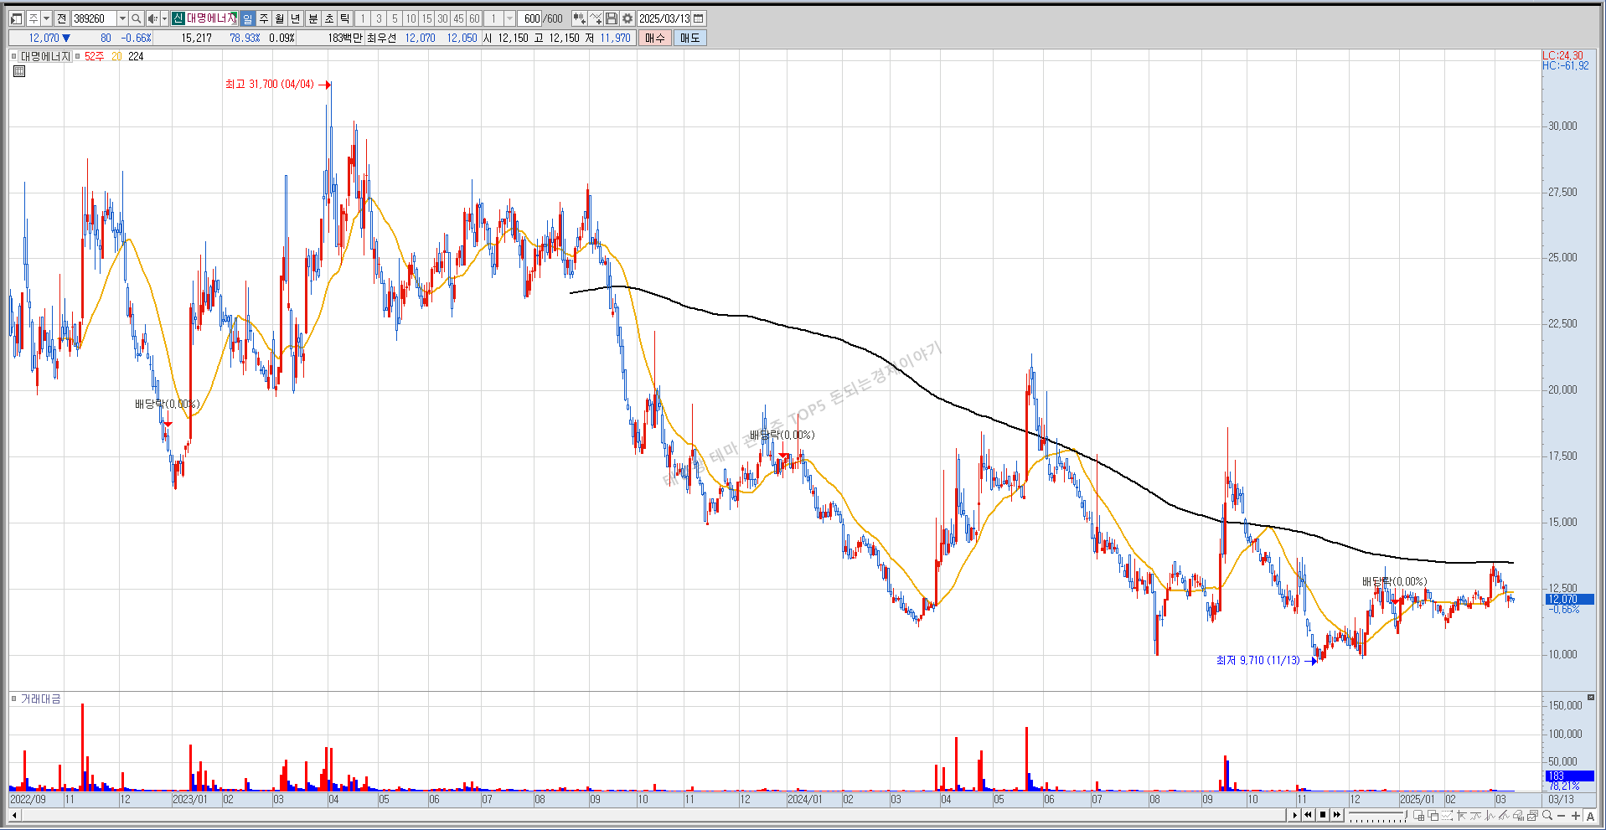
Task: Expand the 주 type dropdown arrow
Action: [x=46, y=18]
